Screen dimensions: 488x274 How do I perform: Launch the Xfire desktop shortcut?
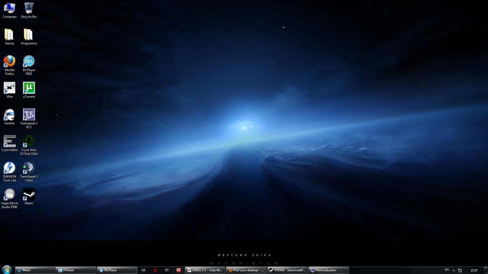(10, 88)
